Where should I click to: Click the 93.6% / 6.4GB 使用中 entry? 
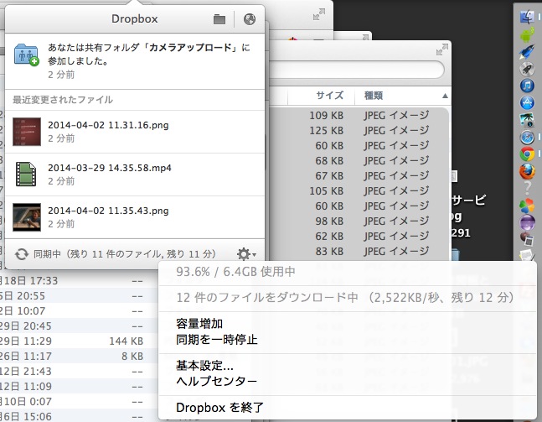235,272
